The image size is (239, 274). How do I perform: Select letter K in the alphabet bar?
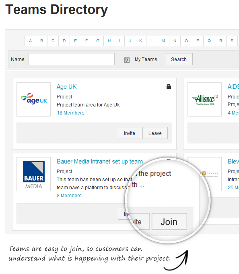[x=141, y=41]
